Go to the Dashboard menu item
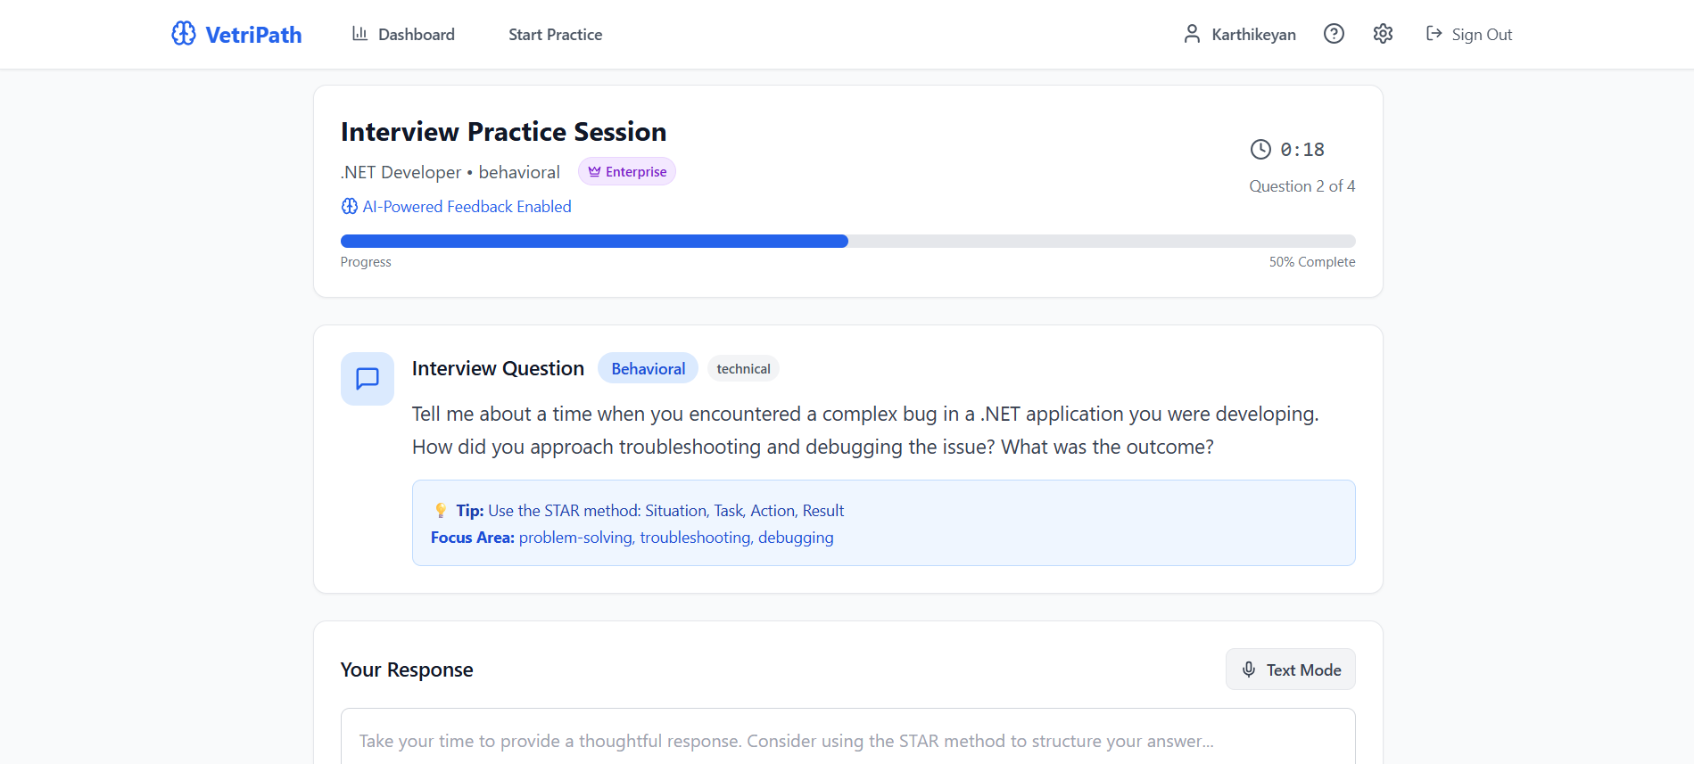The image size is (1694, 764). (416, 35)
